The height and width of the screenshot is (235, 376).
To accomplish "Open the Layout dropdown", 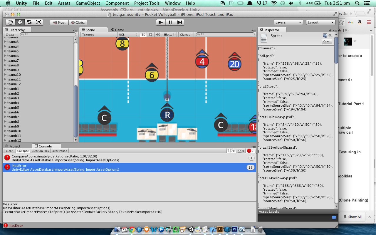I will pyautogui.click(x=320, y=22).
